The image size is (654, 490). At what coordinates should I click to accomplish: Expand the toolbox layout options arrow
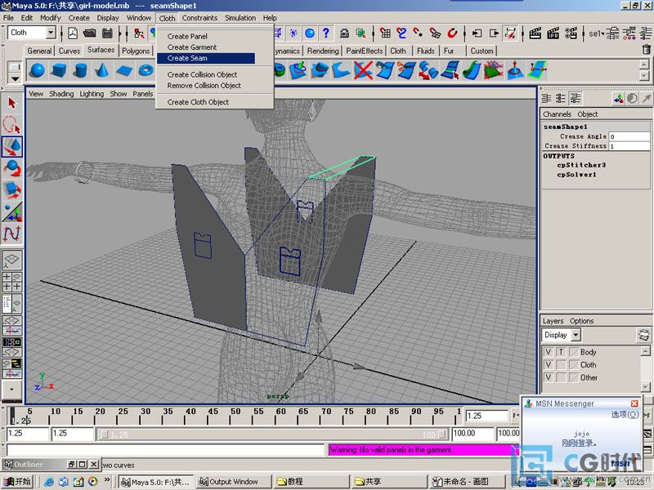[x=11, y=390]
